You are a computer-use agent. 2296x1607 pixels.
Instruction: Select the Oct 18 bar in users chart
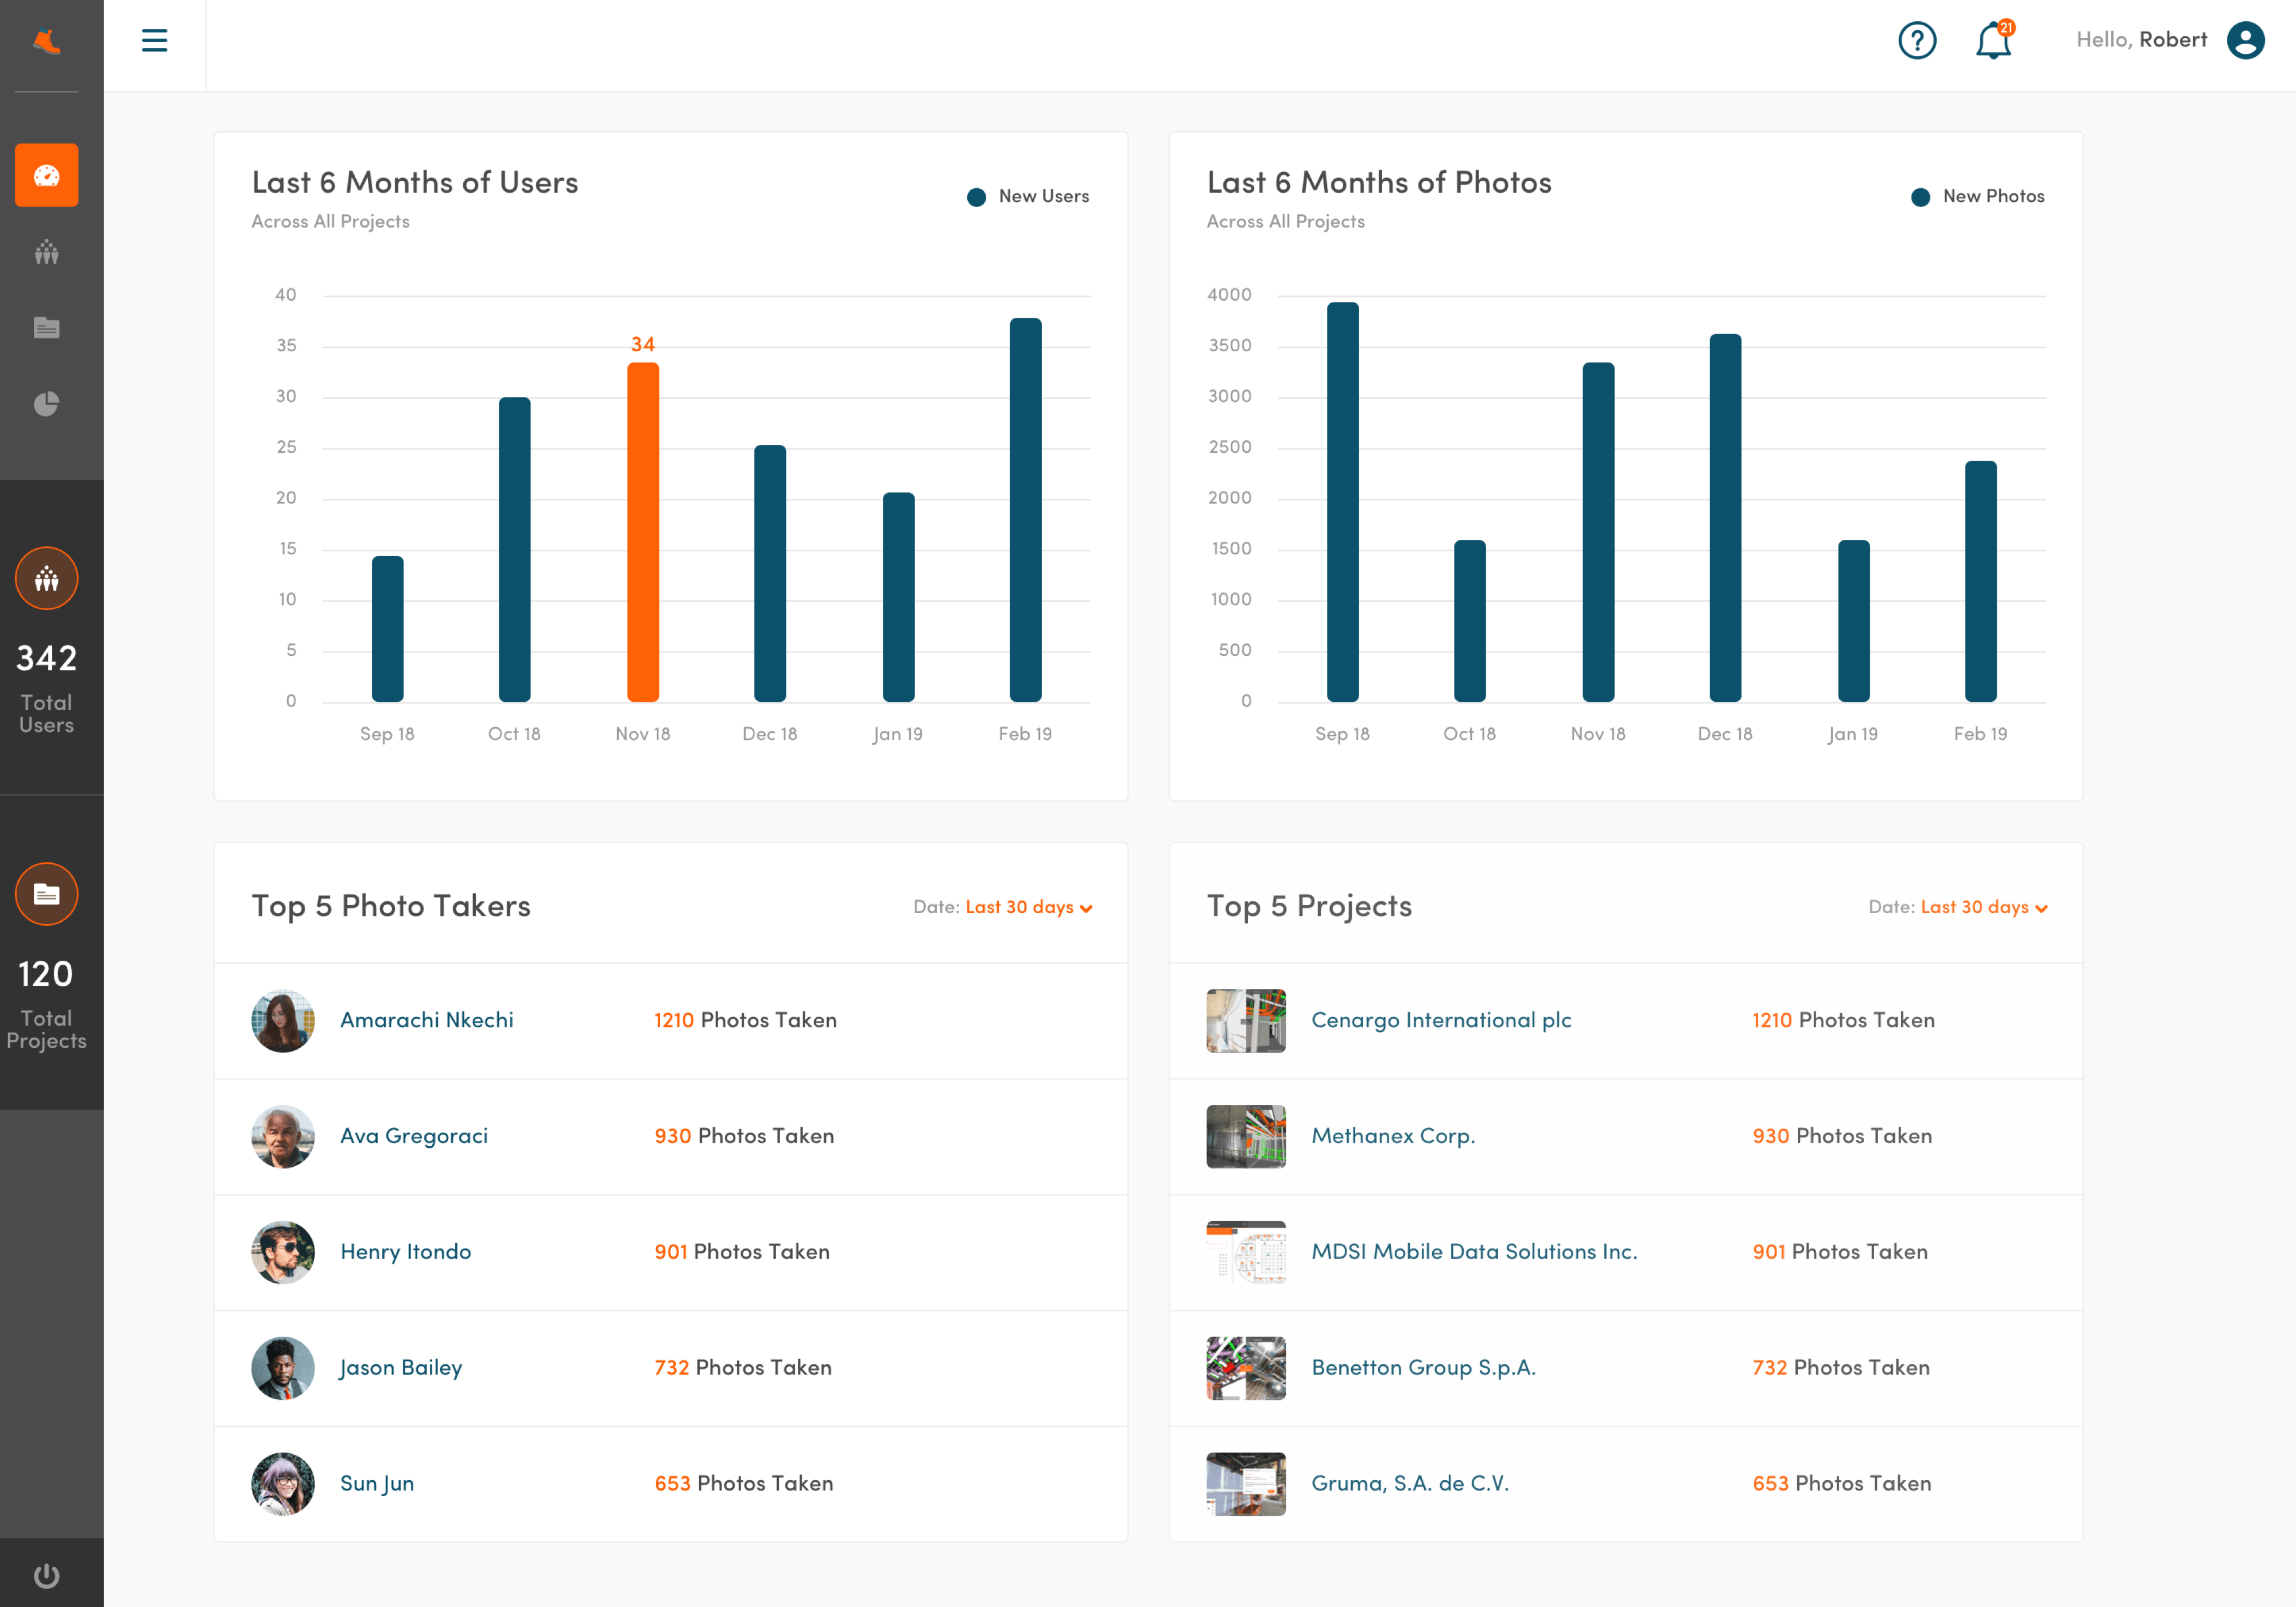tap(515, 550)
